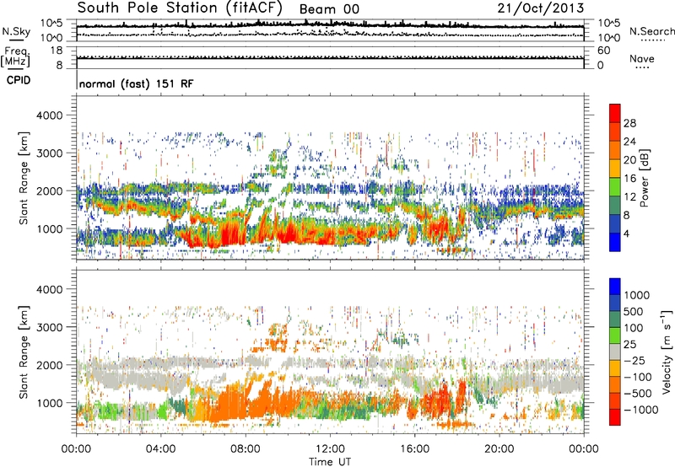
Task: Click the power panel 'Slant Range [km]' label
Action: 24,178
